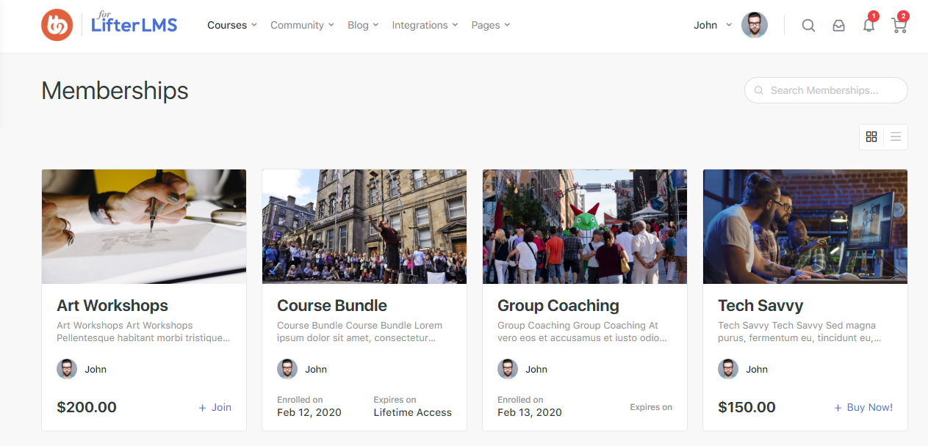Expand the Community dropdown menu

(301, 25)
